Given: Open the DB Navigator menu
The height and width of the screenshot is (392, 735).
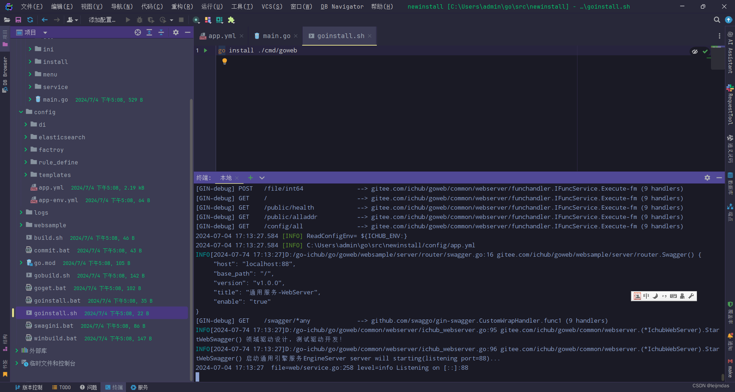Looking at the screenshot, I should pos(342,6).
